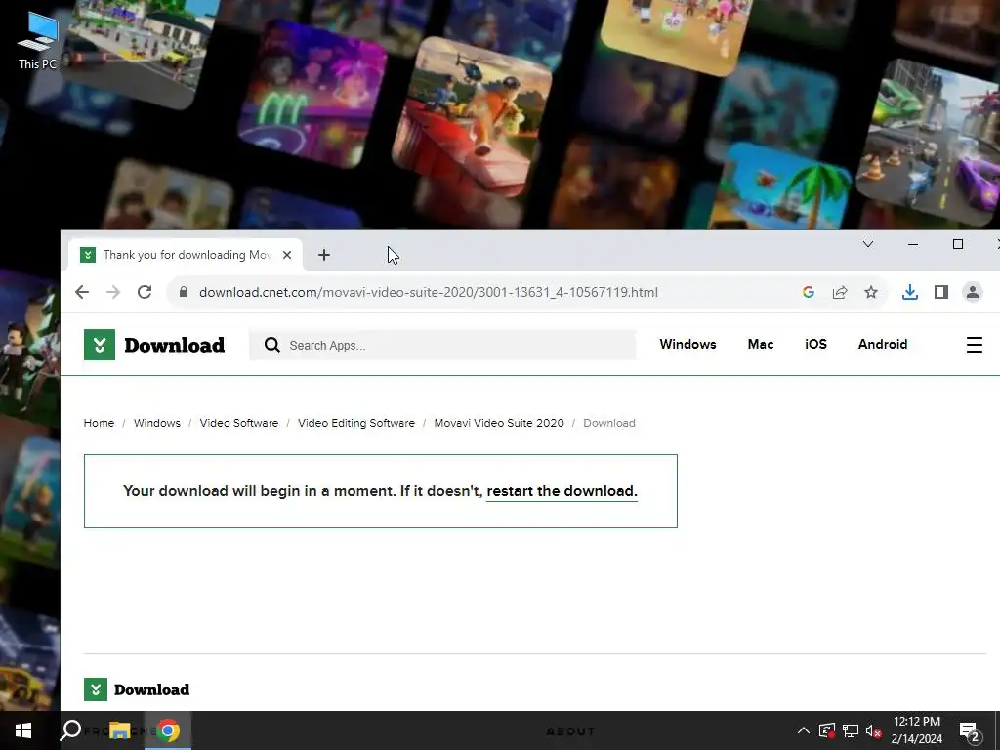Open Video Editing Software breadcrumb

coord(356,423)
